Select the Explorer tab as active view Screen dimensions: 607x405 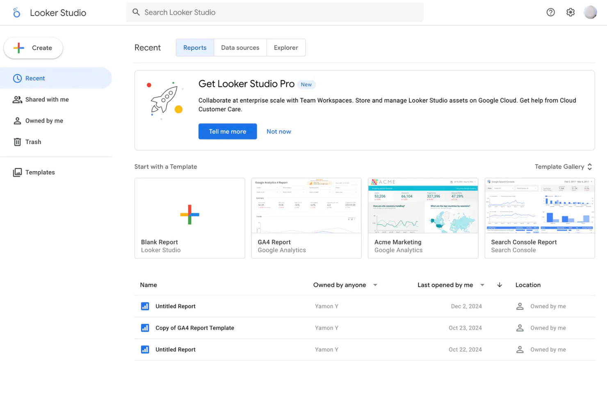coord(286,48)
